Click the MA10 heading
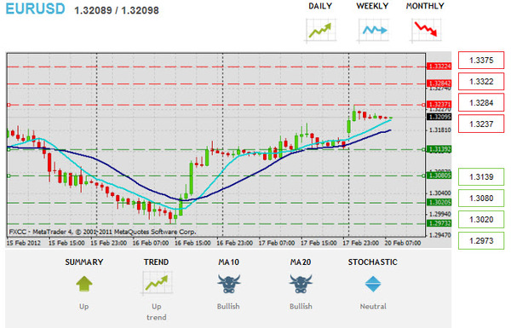The image size is (511, 328). 229,262
